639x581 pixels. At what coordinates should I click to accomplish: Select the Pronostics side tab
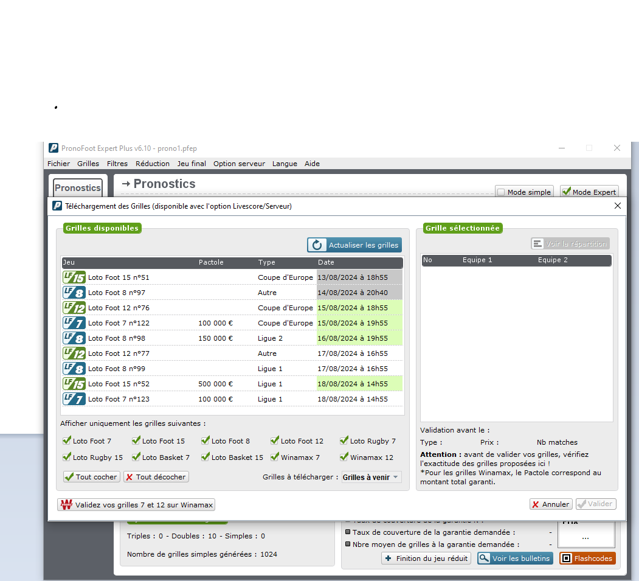(x=78, y=188)
